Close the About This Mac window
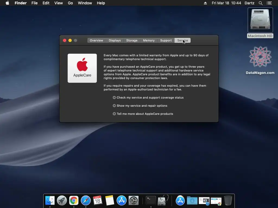Screen dimensions: 278x208 click(x=65, y=40)
